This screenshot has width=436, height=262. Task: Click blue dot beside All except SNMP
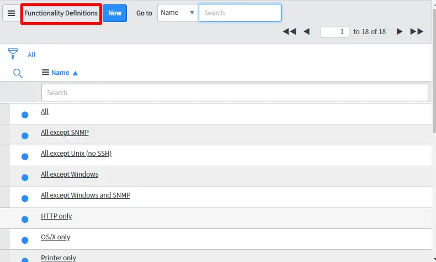point(25,136)
